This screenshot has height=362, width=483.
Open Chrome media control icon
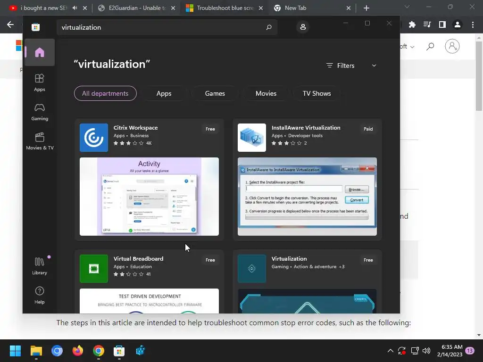tap(427, 25)
